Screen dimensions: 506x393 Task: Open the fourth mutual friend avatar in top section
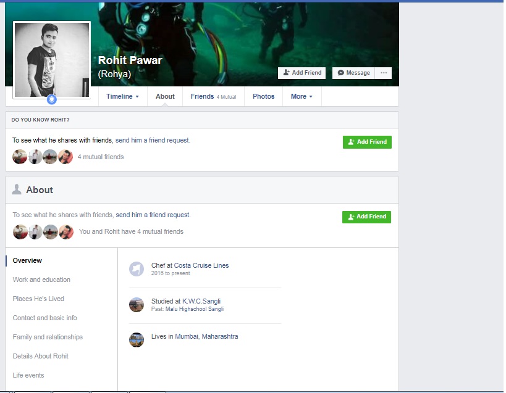coord(65,157)
